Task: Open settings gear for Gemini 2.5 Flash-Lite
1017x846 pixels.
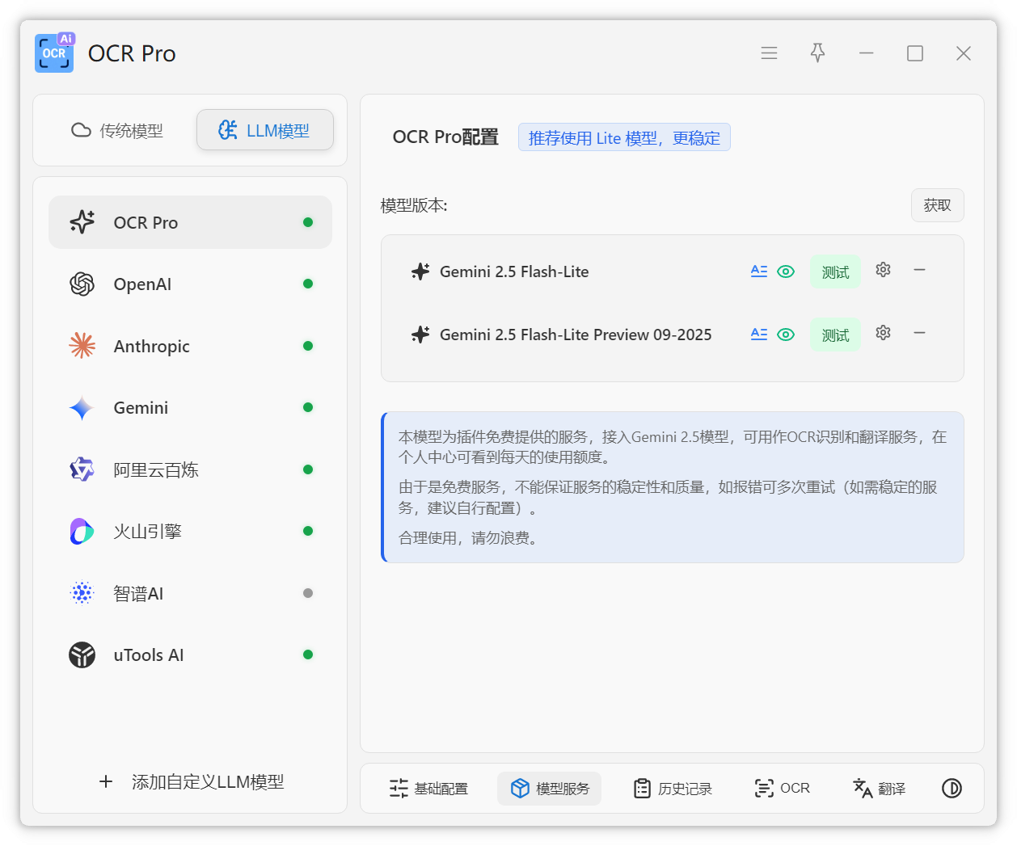Action: (x=883, y=270)
